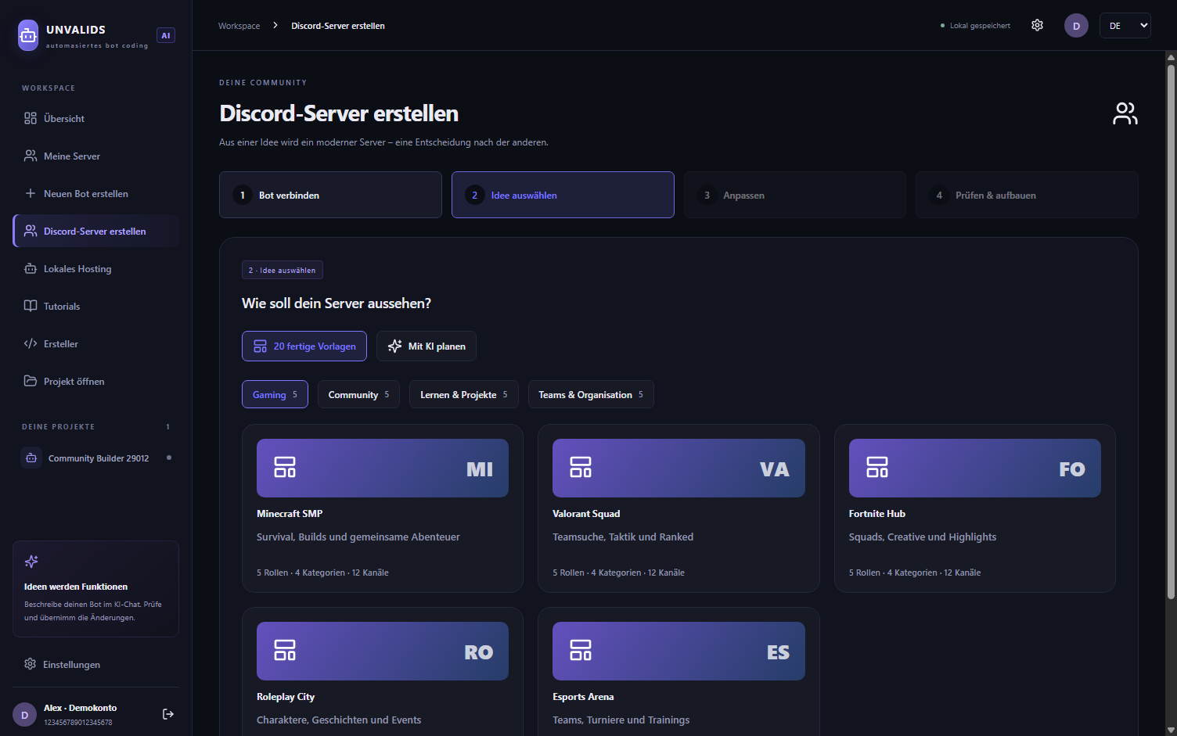Click the Meine Server people icon

click(x=31, y=156)
